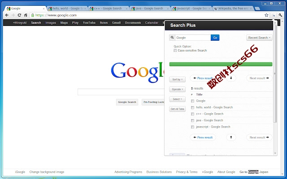Check the c++ - Google Search checkbox
Image resolution: width=287 pixels, height=179 pixels.
pos(192,114)
